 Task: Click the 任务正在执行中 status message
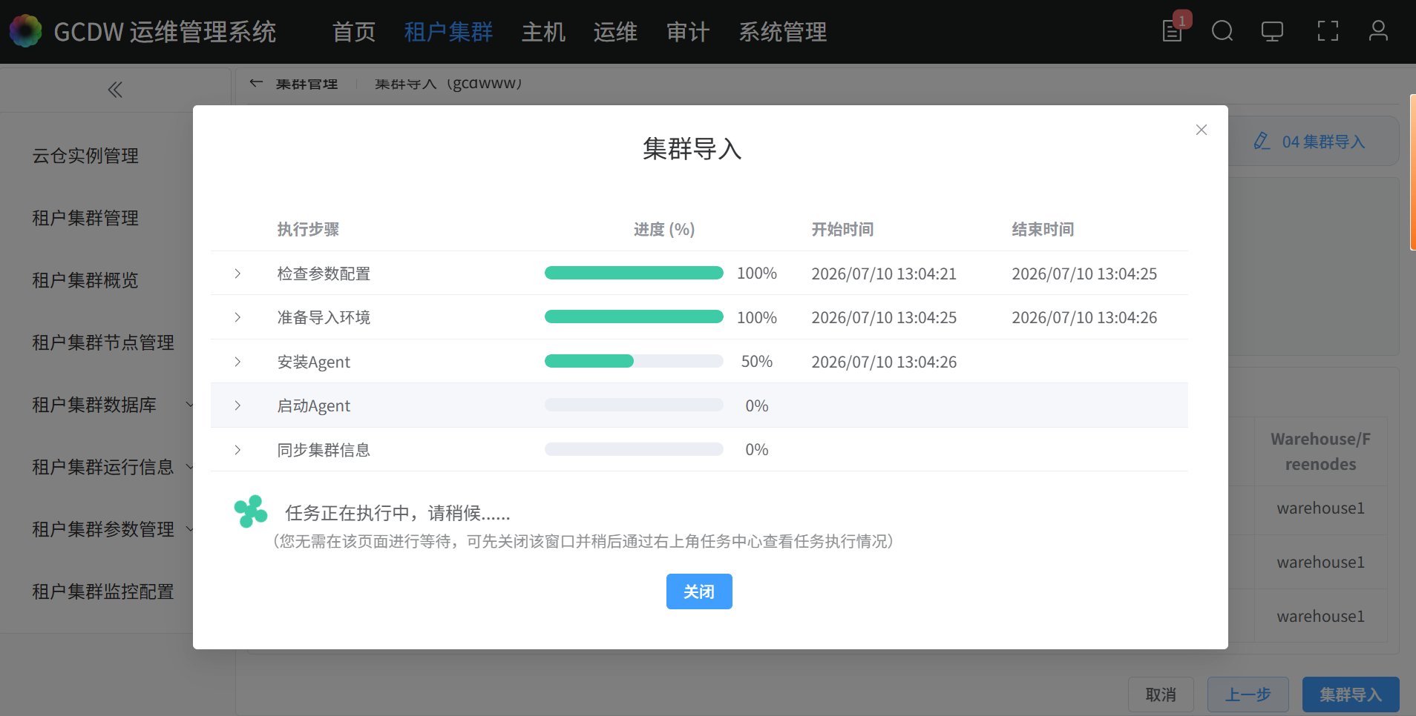tap(397, 513)
